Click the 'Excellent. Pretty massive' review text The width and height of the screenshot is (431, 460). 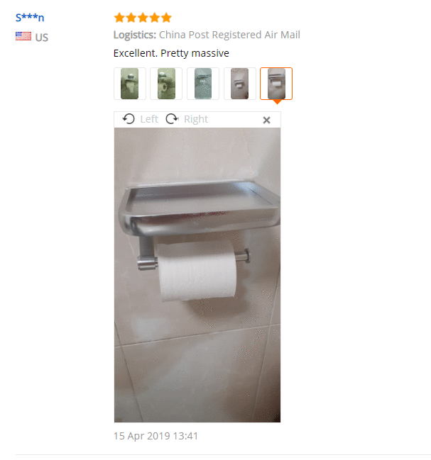pyautogui.click(x=171, y=53)
